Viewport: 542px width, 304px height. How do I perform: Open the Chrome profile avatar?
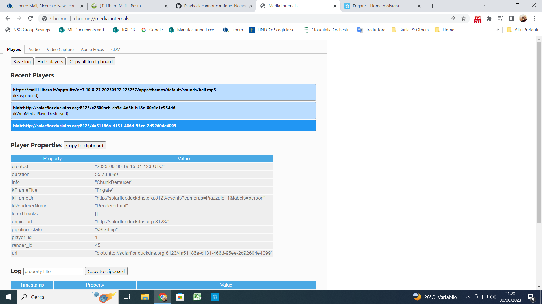click(x=523, y=18)
